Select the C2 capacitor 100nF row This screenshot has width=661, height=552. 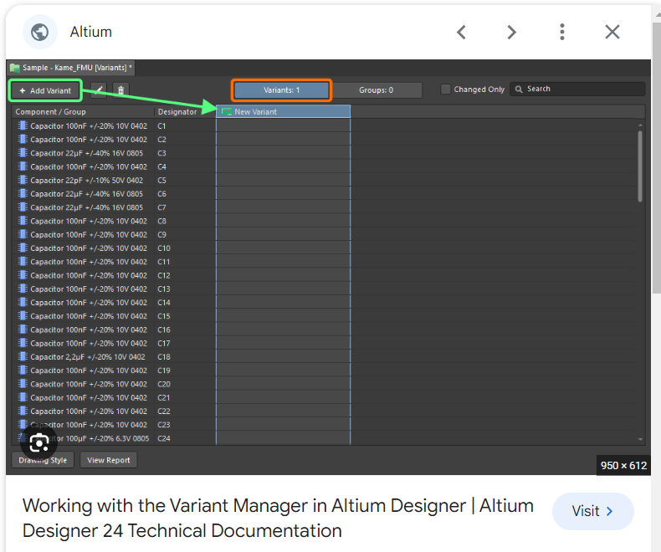[89, 140]
